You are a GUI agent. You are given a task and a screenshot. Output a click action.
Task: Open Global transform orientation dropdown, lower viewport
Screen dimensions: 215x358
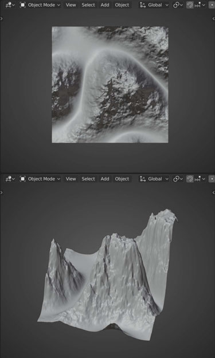154,179
